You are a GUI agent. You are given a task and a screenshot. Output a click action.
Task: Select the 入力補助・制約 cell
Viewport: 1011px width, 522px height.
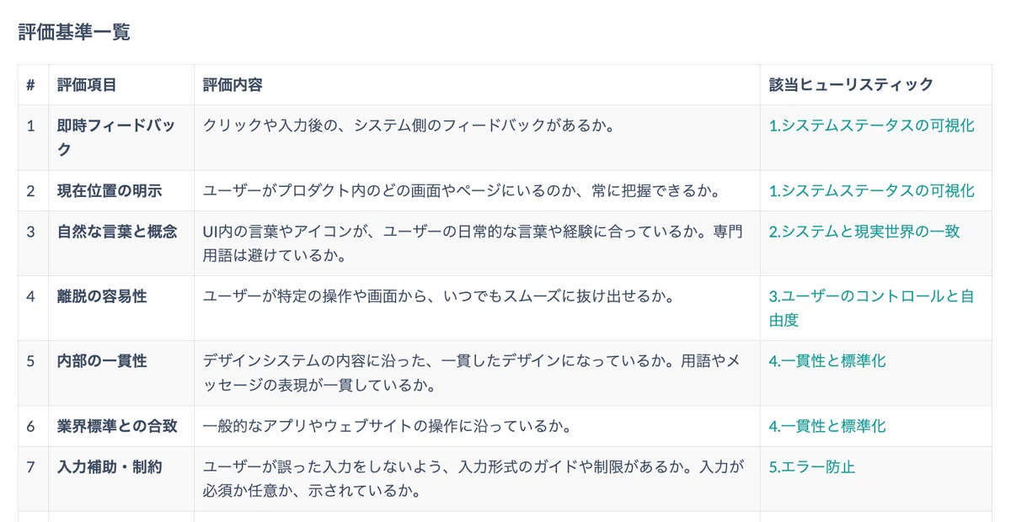[x=121, y=479]
